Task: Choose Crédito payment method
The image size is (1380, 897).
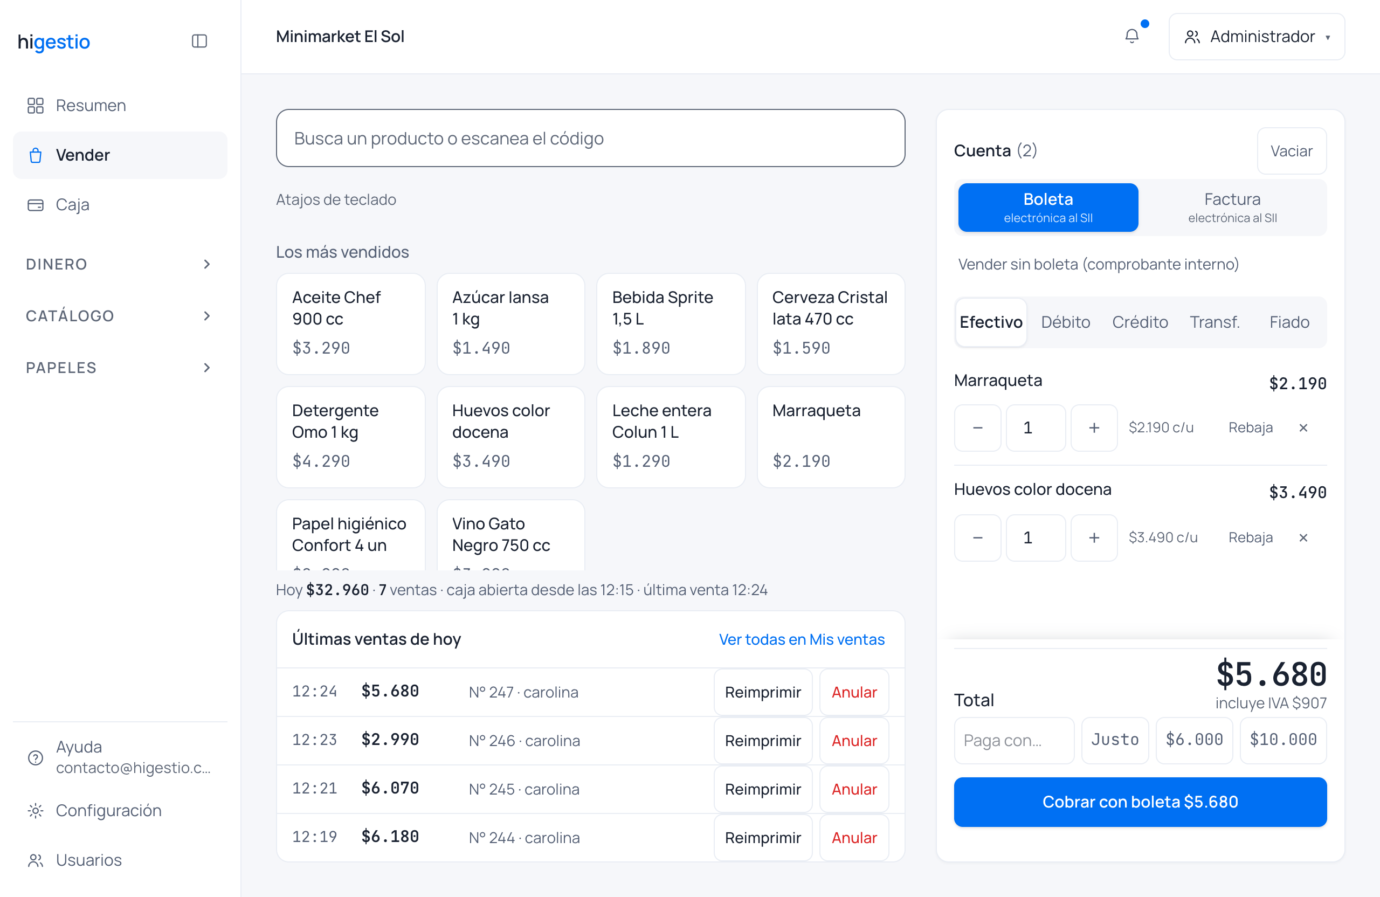Action: click(1140, 322)
